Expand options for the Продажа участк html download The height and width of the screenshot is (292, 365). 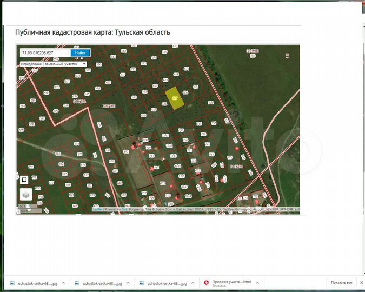(x=257, y=283)
